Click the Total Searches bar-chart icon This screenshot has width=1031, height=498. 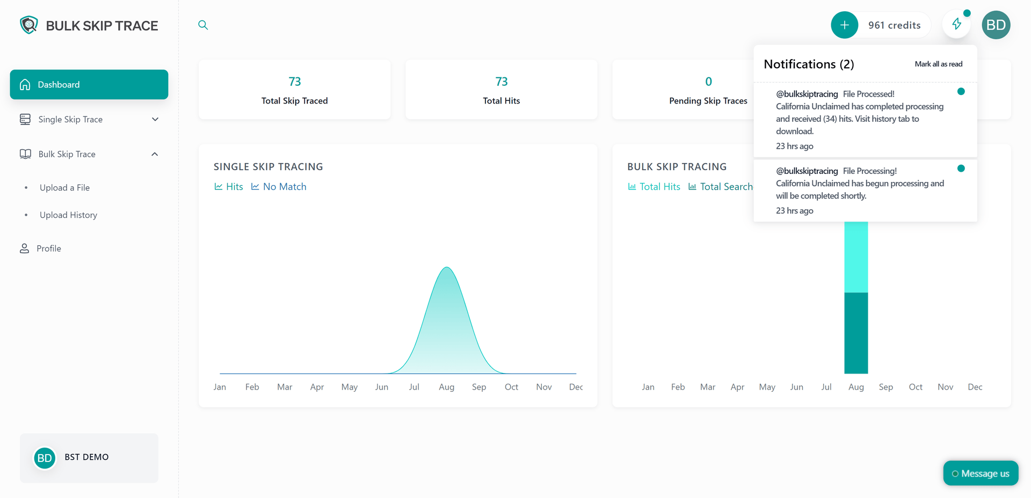click(692, 186)
